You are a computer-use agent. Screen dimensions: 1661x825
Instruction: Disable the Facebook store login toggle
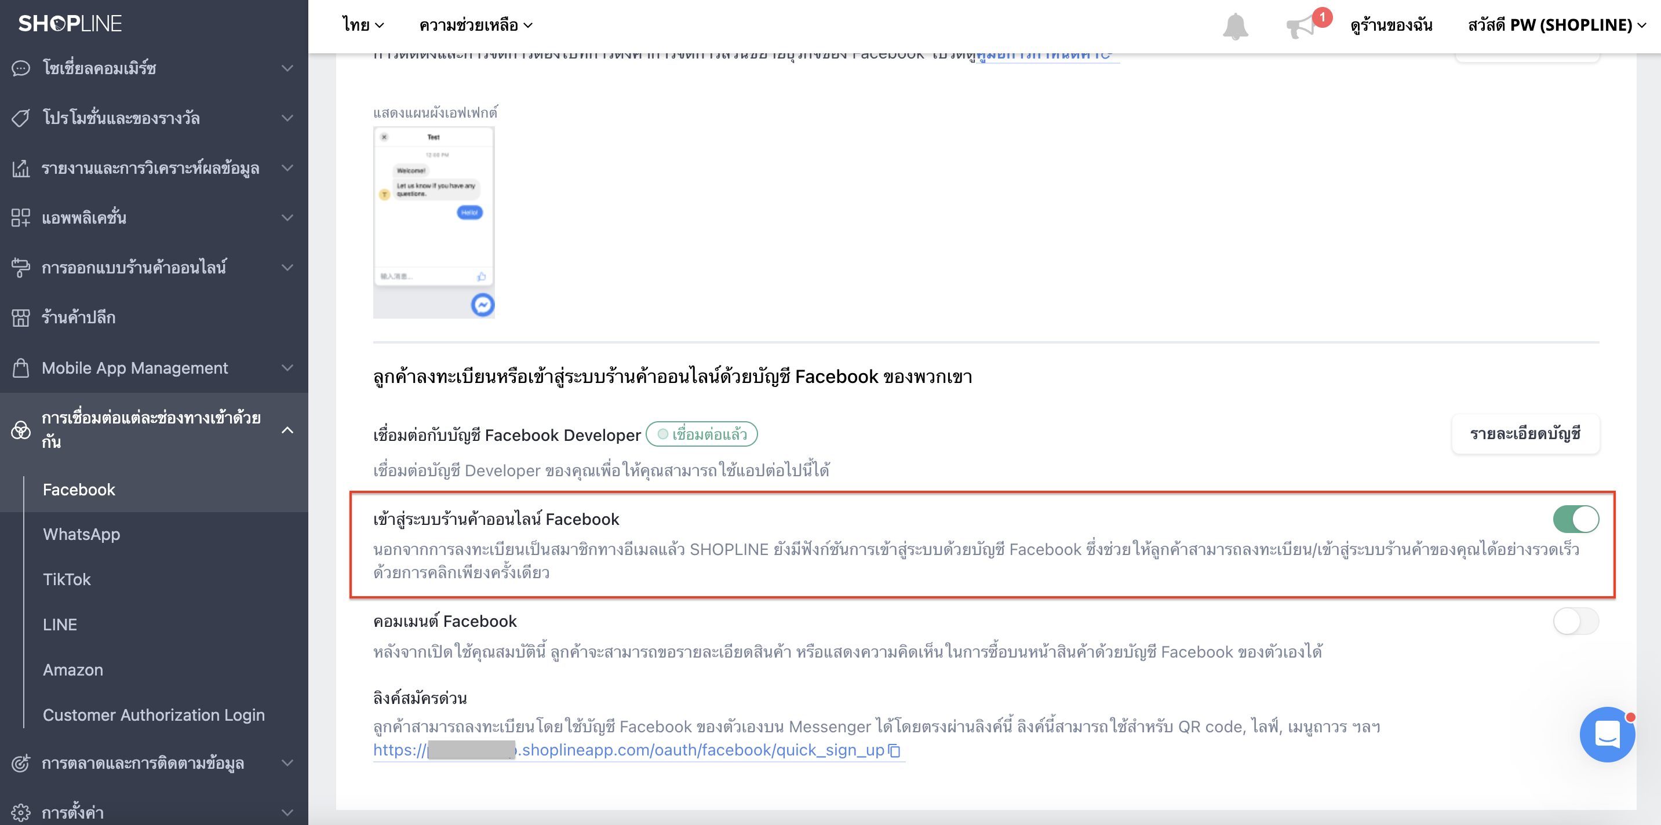(1575, 519)
